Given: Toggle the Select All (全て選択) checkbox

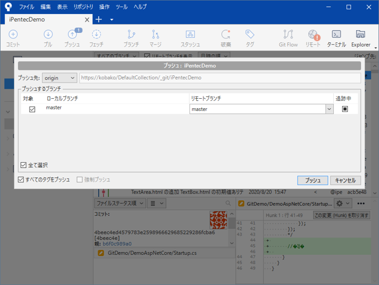Looking at the screenshot, I should coord(23,165).
